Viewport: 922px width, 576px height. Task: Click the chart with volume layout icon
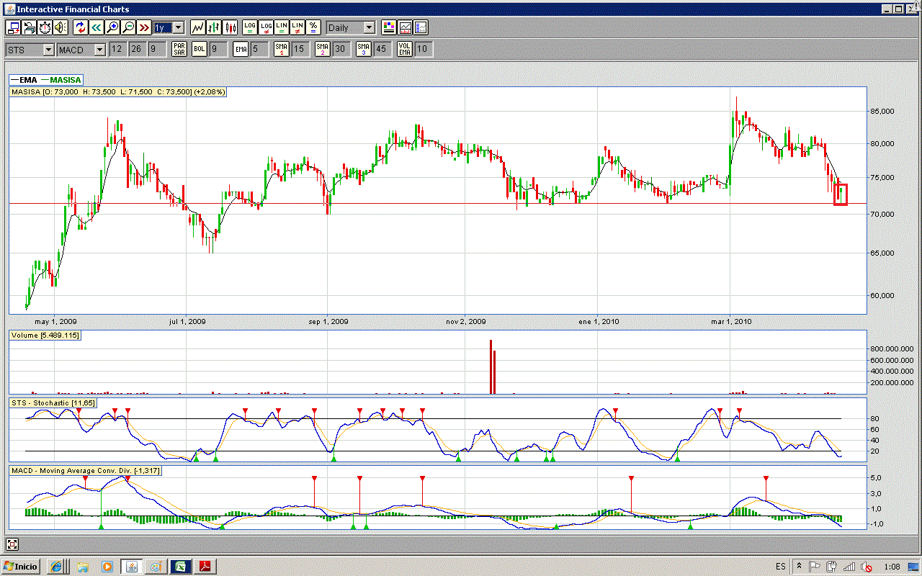pos(405,27)
